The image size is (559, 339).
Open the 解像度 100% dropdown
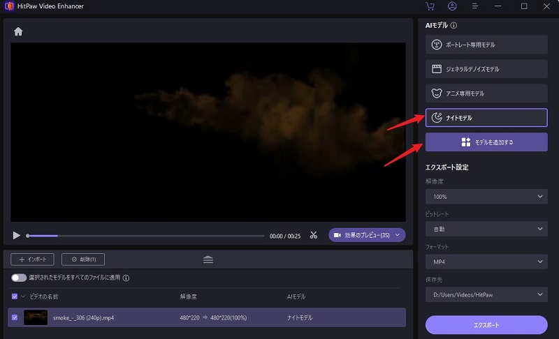coord(486,197)
